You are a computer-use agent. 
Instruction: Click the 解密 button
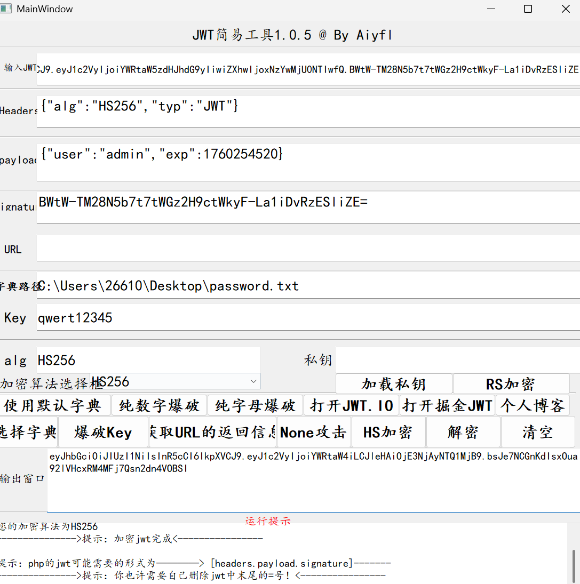point(463,432)
